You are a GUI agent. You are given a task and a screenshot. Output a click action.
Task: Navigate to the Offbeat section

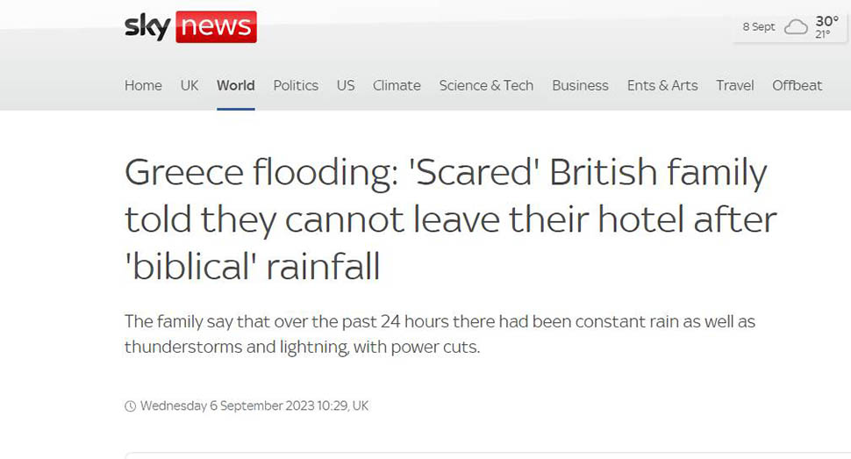pyautogui.click(x=797, y=85)
